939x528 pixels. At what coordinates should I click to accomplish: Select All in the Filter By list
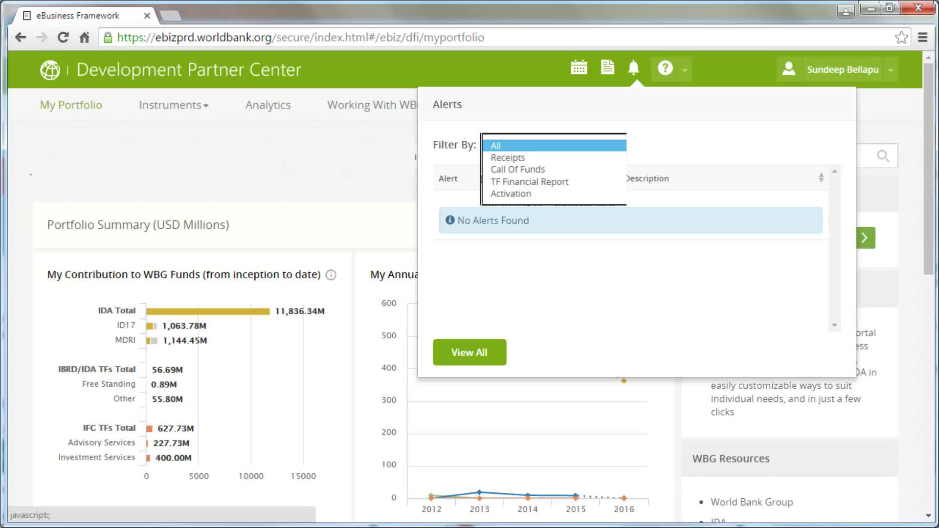[x=554, y=146]
